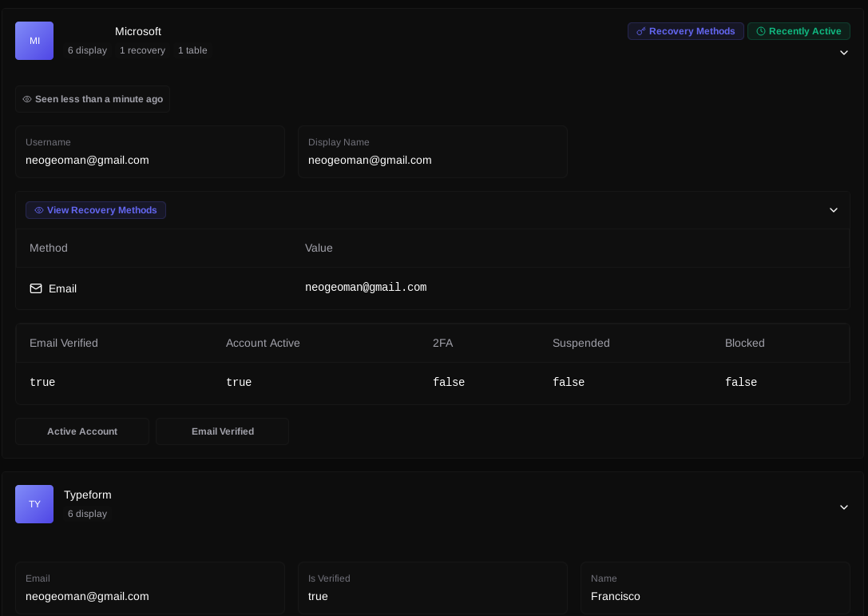Click the Microsoft MI avatar icon

coord(34,41)
